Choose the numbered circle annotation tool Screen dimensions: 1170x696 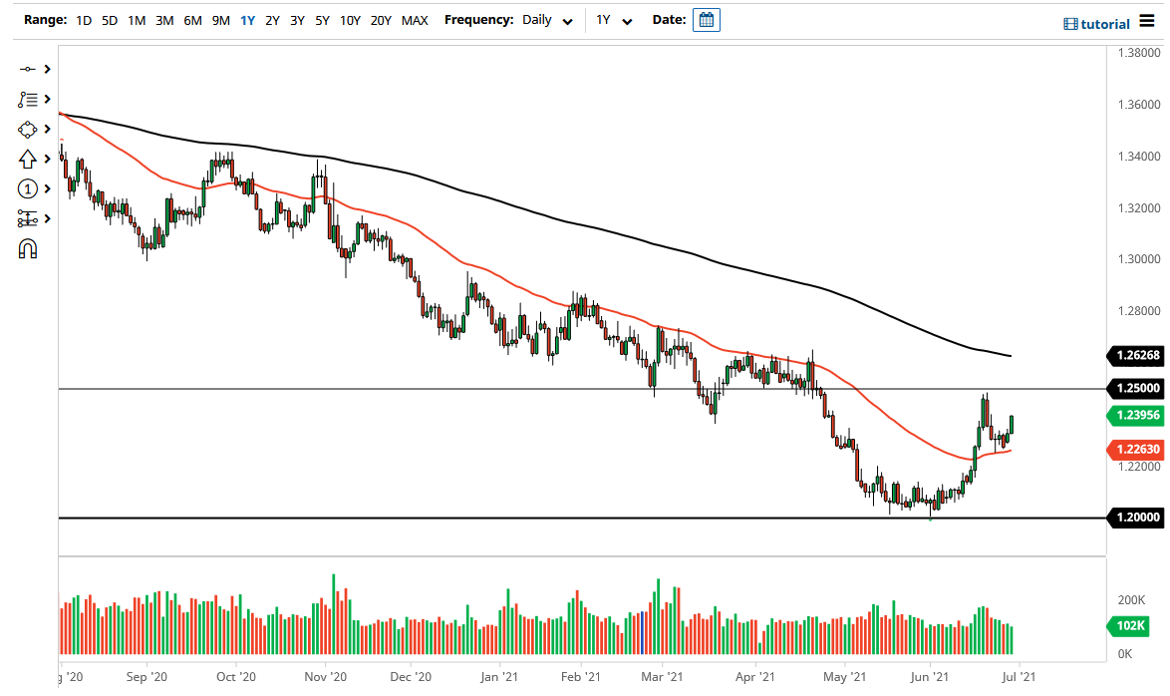coord(28,188)
